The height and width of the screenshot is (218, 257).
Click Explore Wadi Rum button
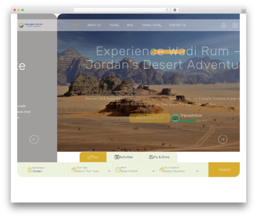pyautogui.click(x=150, y=118)
